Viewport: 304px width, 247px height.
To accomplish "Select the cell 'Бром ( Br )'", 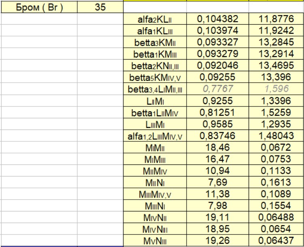I will click(39, 7).
